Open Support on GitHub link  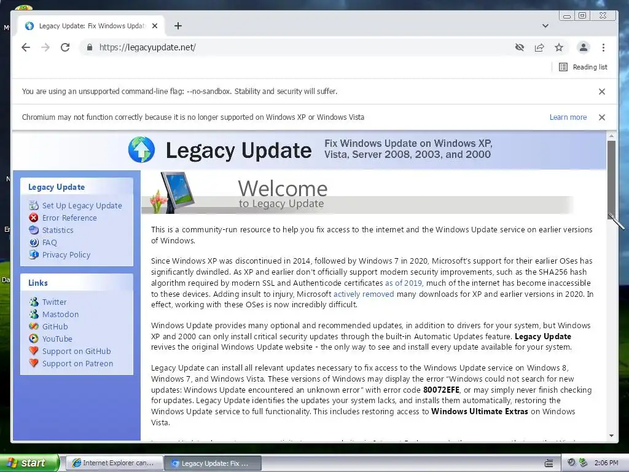point(76,351)
